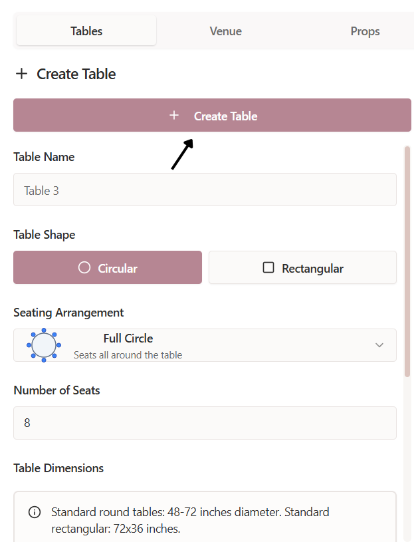Open the Props tab
This screenshot has height=552, width=414.
[365, 31]
